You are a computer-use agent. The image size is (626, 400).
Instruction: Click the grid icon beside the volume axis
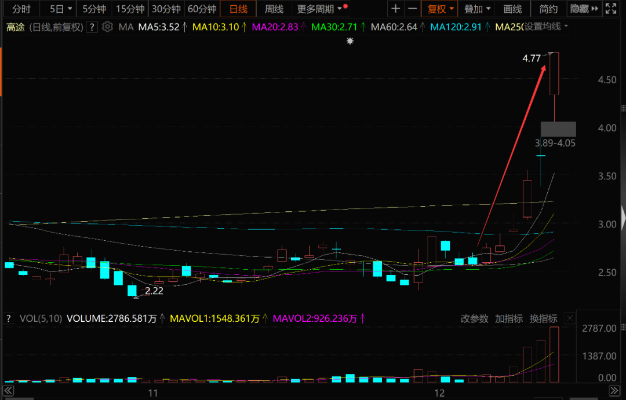[623, 327]
